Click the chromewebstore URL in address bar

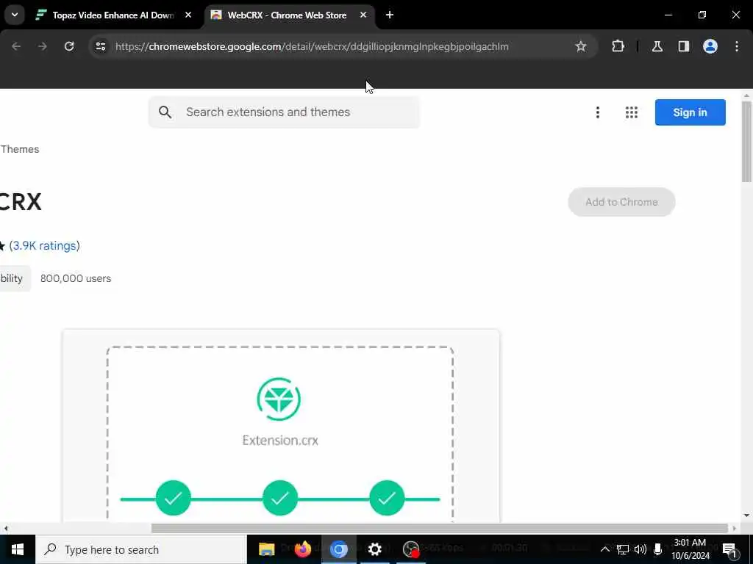pos(312,46)
